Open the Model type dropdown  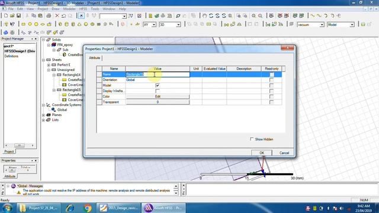(352, 25)
